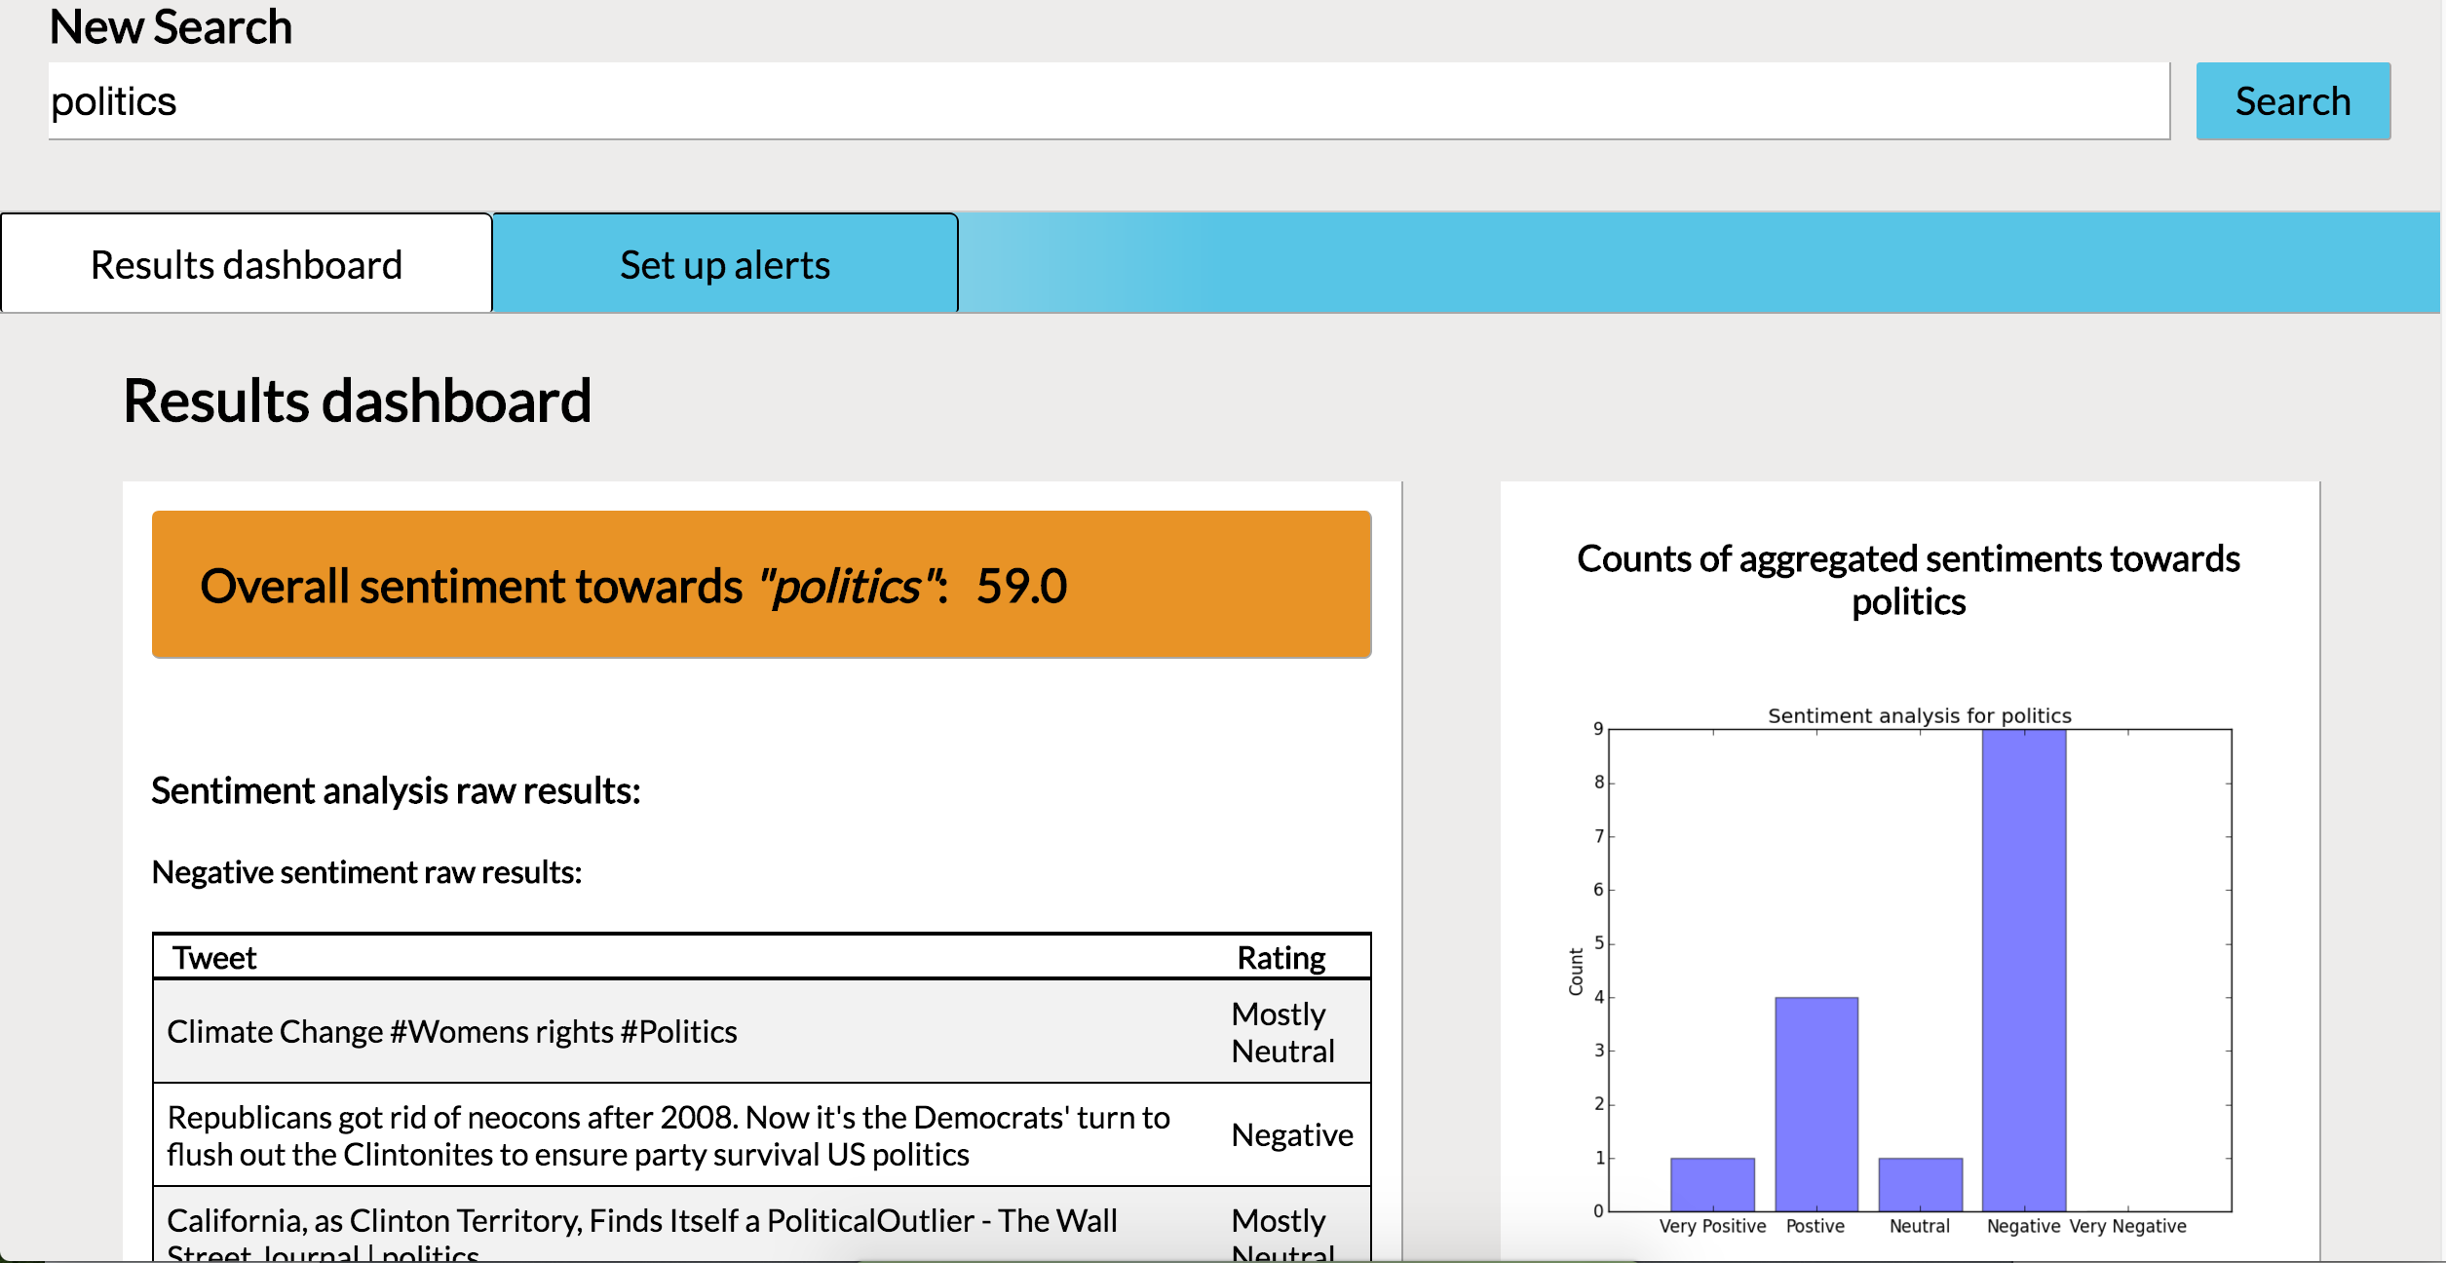The width and height of the screenshot is (2446, 1263).
Task: Click the Very Positive bar in chart
Action: (1712, 1184)
